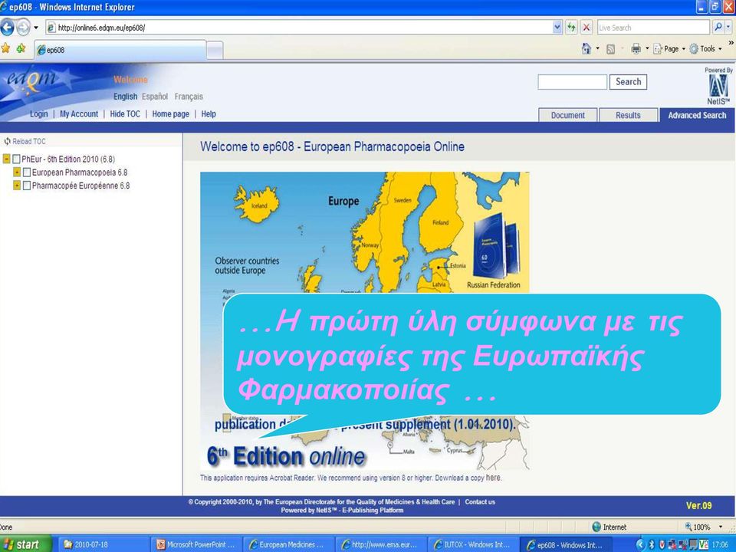736x552 pixels.
Task: Click the Windows Start button
Action: click(26, 544)
